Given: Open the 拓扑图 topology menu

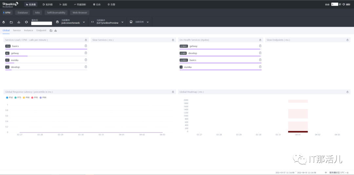Looking at the screenshot, I should (x=48, y=4).
